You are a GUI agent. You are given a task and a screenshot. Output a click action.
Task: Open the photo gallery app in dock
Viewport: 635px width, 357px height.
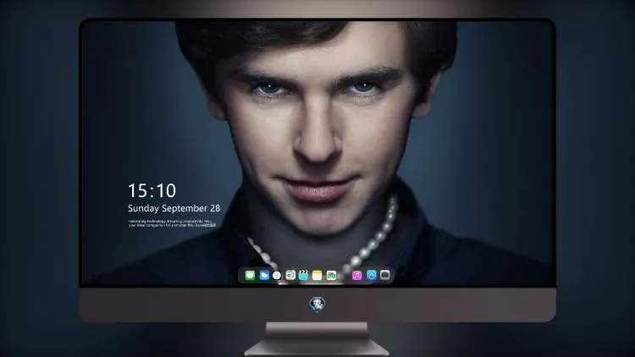331,275
